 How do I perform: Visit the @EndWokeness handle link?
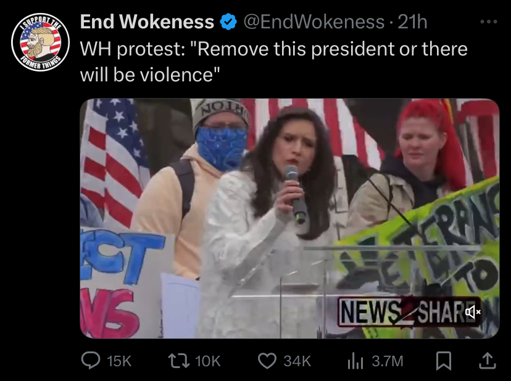pyautogui.click(x=314, y=22)
